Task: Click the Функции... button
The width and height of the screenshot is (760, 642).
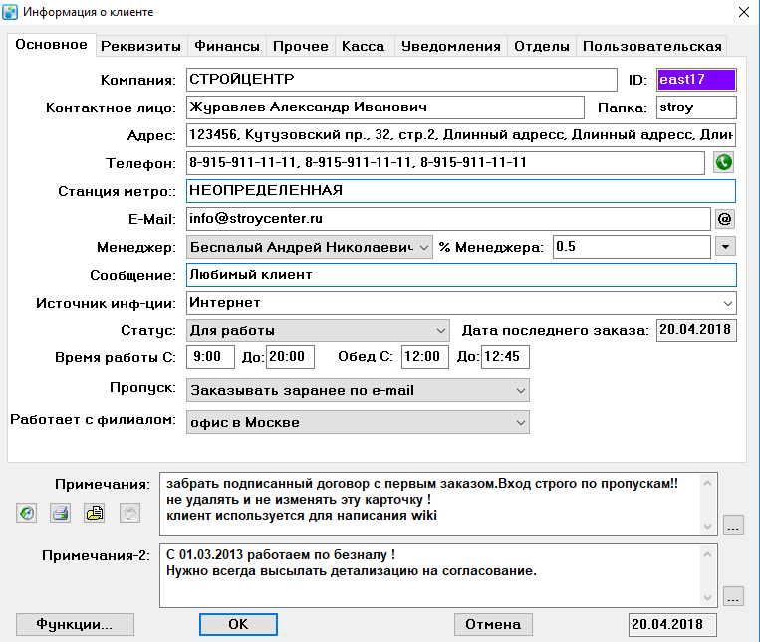Action: 75,624
